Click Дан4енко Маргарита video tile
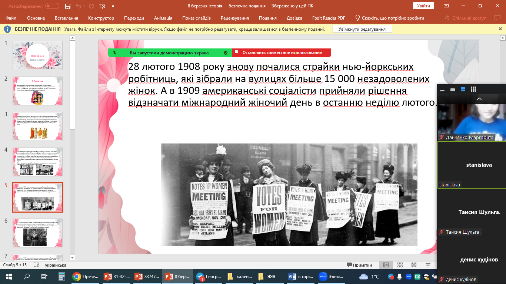506x284 pixels. 472,122
